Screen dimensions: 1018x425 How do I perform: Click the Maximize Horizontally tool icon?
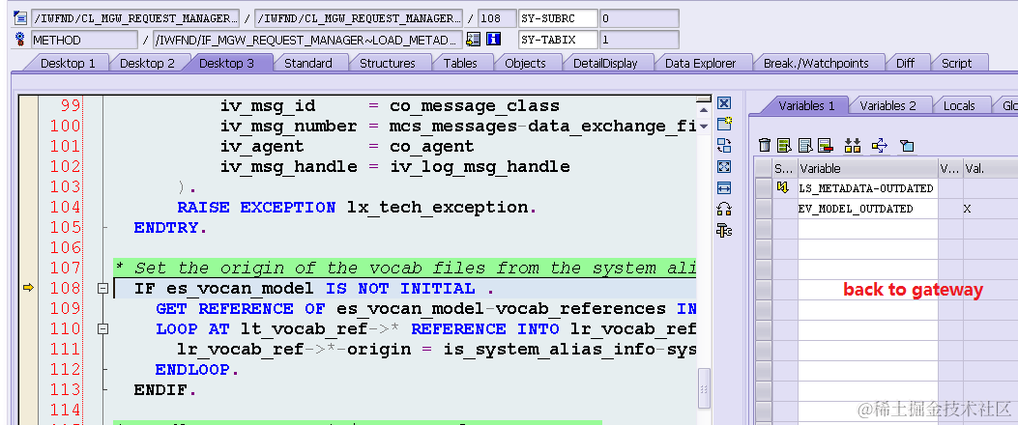pyautogui.click(x=724, y=188)
